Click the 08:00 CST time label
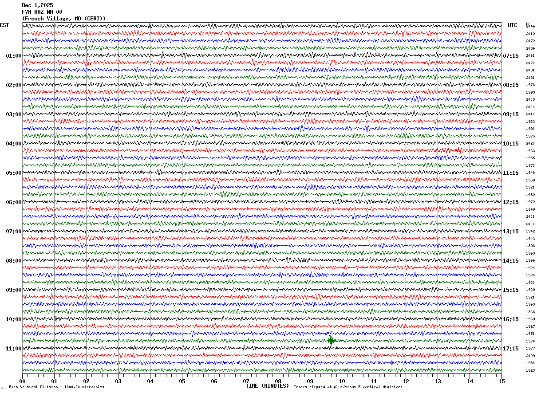The width and height of the screenshot is (537, 393). [14, 261]
